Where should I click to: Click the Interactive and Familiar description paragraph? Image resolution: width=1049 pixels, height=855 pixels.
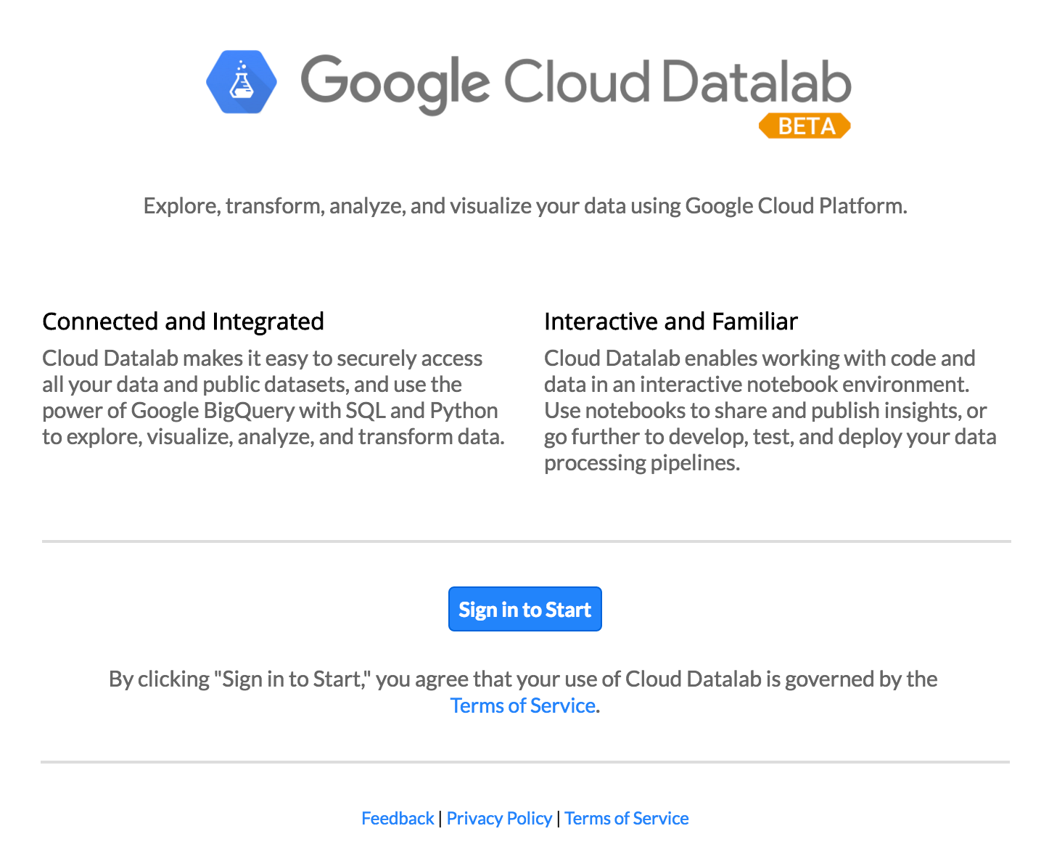click(770, 410)
